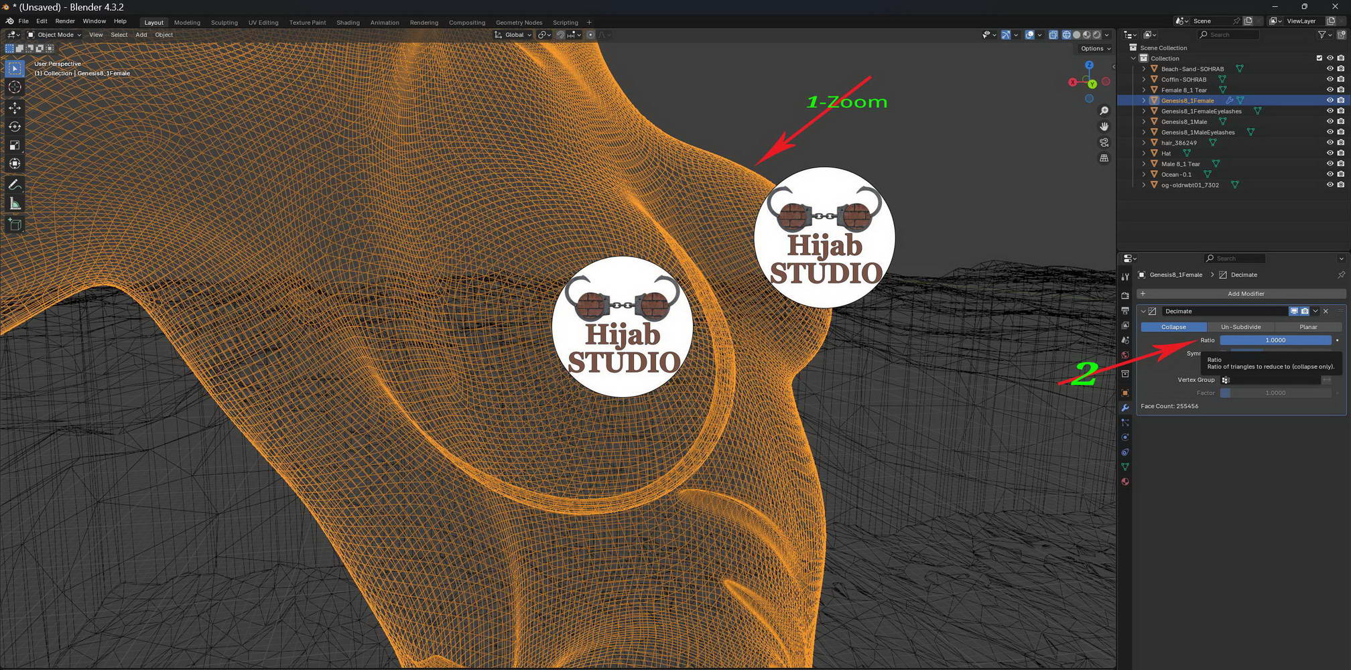Open the viewport Add menu
The image size is (1351, 670).
[x=141, y=35]
